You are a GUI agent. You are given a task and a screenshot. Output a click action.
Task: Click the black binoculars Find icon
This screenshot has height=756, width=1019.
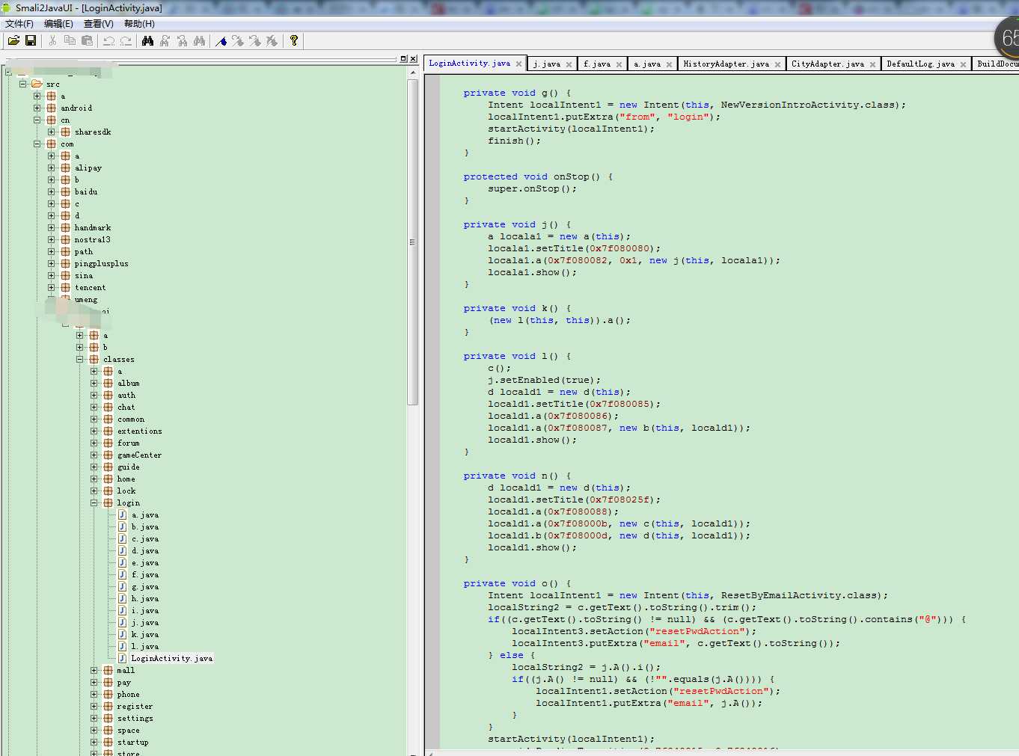coord(147,41)
